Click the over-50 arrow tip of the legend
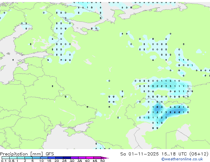The image size is (210, 162). click(105, 158)
